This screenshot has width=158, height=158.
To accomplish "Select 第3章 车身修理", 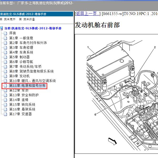I will (21, 47).
